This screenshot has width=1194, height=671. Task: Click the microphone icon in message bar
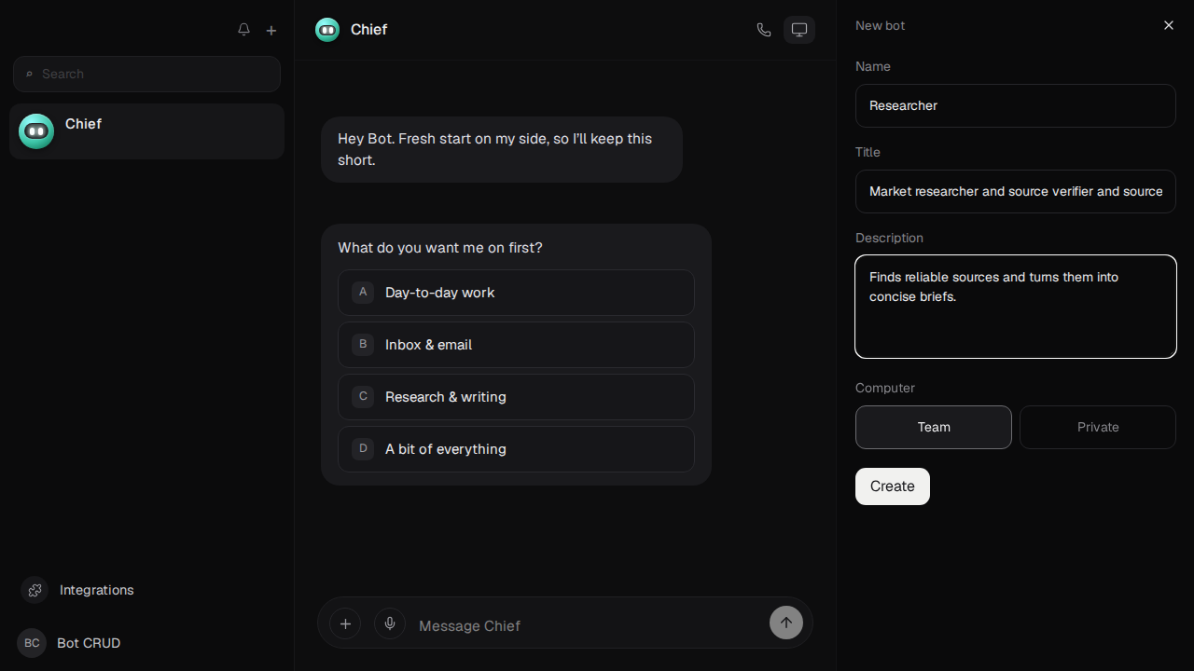390,623
